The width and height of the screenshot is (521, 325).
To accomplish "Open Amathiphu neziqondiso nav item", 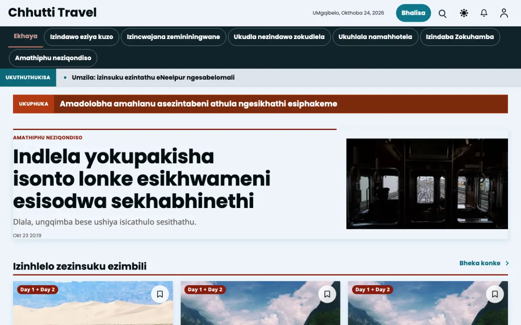I will [x=53, y=58].
